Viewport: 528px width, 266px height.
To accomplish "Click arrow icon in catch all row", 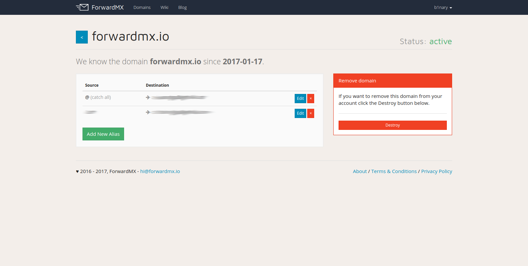I will point(148,98).
